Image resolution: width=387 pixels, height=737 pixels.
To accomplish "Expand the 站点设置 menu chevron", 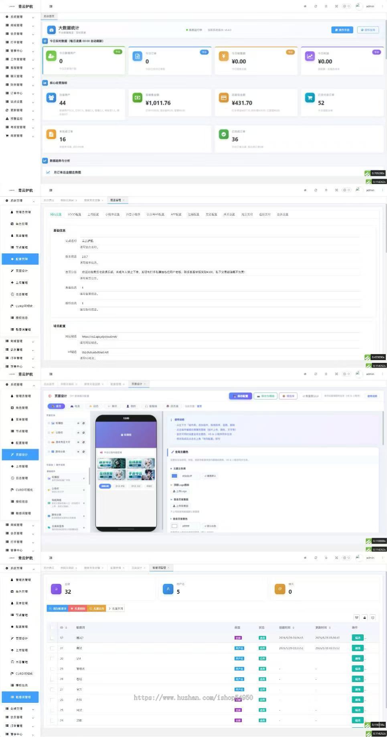I will point(33,102).
